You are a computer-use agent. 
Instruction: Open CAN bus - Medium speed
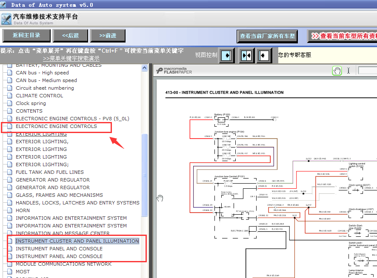[46, 80]
